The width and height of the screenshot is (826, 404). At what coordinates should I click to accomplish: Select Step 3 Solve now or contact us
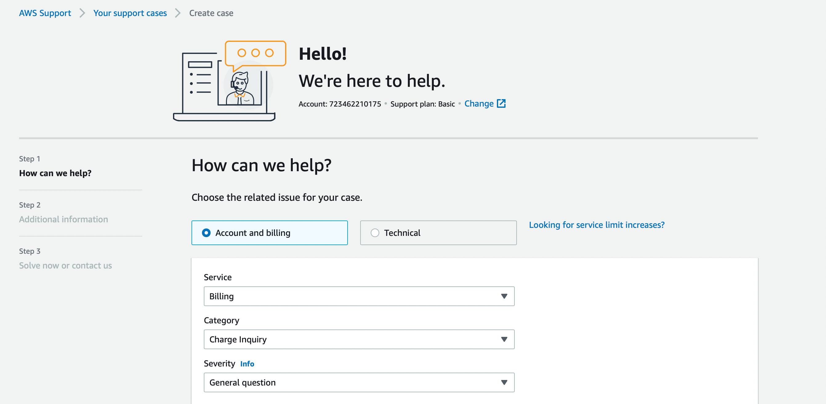click(65, 265)
